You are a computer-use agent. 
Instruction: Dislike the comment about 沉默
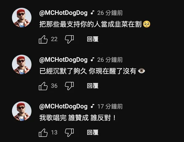coord(69,86)
